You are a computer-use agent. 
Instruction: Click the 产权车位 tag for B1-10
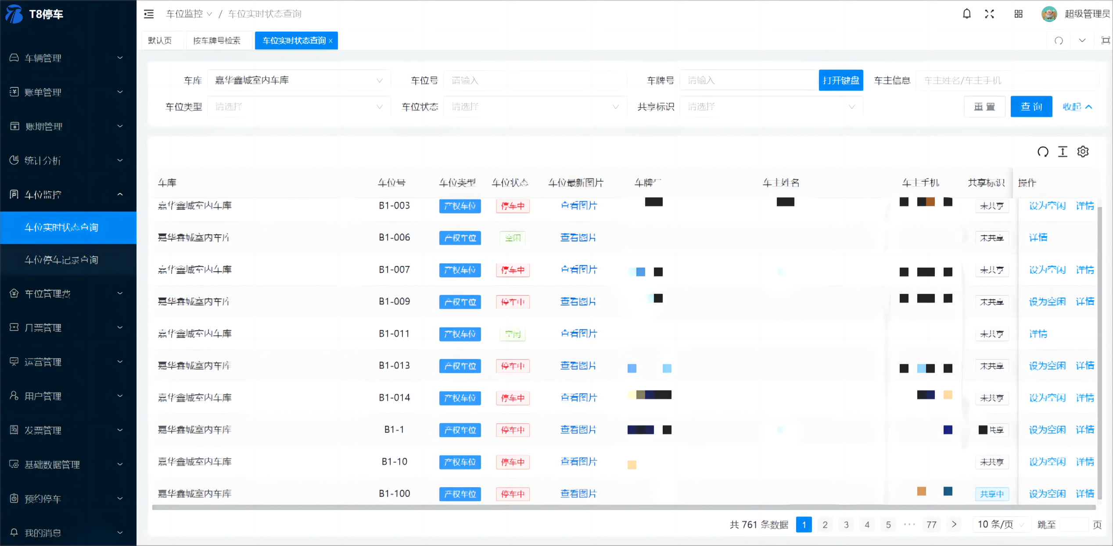[x=460, y=462]
